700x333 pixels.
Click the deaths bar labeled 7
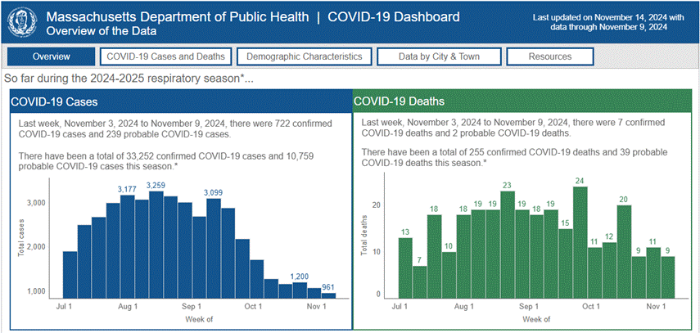click(419, 282)
